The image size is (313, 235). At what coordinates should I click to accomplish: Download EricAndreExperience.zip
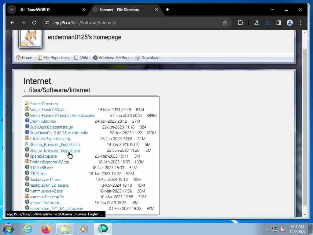point(50,139)
